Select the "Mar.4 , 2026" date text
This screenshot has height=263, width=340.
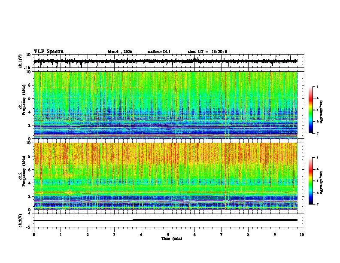tap(120, 52)
